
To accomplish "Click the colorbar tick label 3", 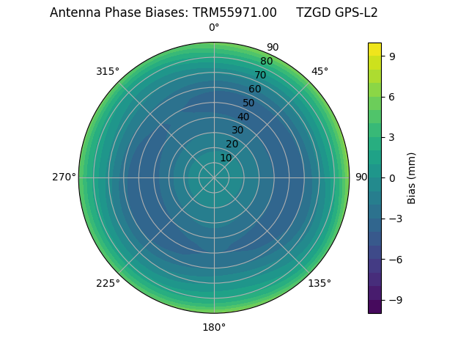I will pyautogui.click(x=392, y=137).
